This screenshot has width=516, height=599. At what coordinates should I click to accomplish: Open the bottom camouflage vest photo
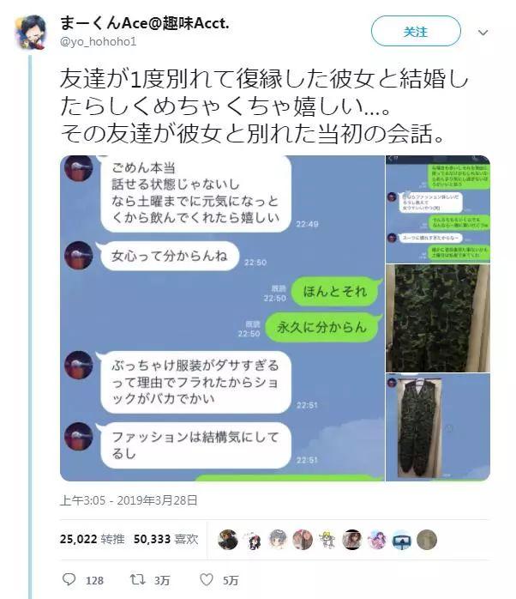point(438,427)
